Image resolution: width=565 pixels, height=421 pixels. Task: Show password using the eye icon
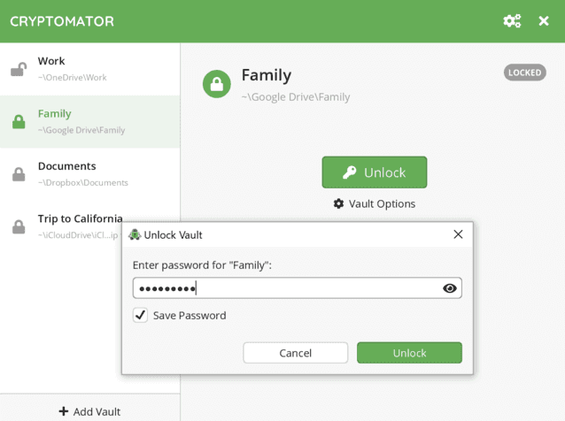pos(449,288)
